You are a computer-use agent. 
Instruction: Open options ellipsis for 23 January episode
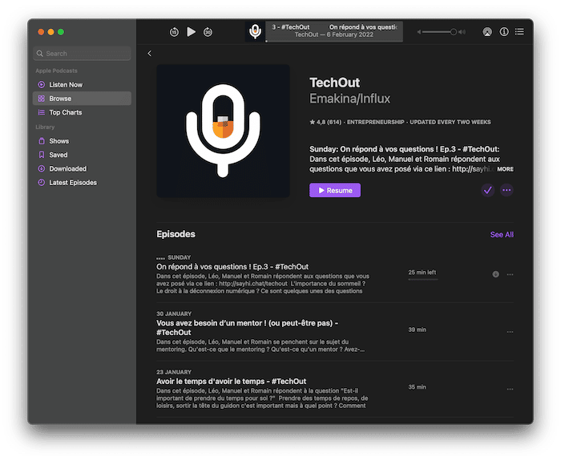[510, 389]
